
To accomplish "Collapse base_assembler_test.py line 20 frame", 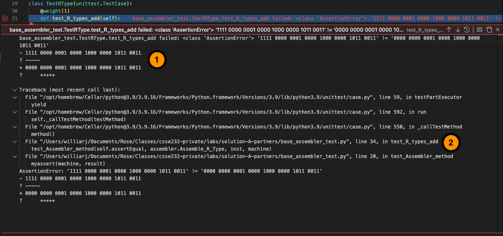I will [15, 156].
